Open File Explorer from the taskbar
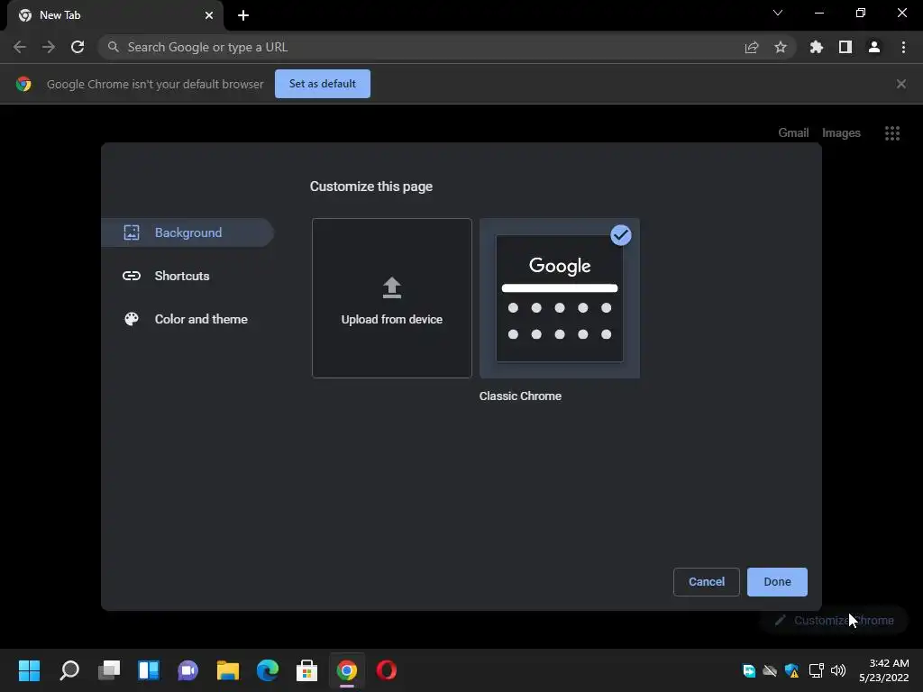923x692 pixels. pos(228,670)
